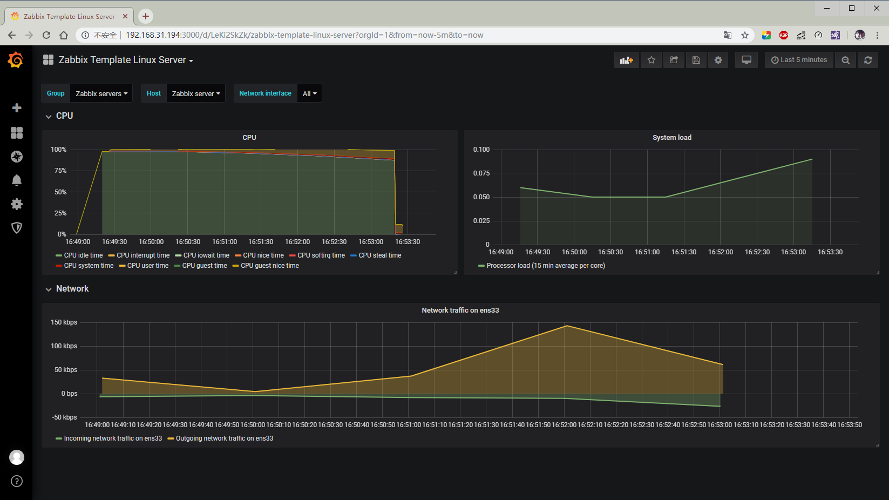The image size is (889, 500).
Task: Open Grafana home logo
Action: [x=16, y=60]
